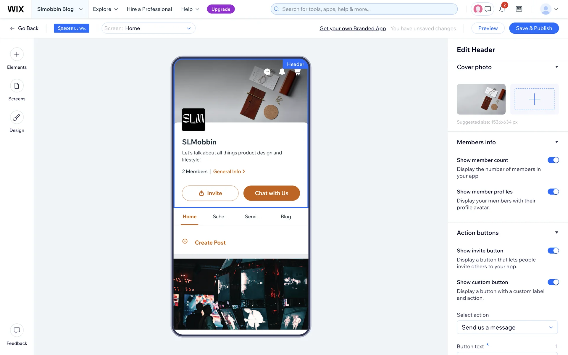Open the Design brush icon
Screen dimensions: 568x355
point(17,117)
